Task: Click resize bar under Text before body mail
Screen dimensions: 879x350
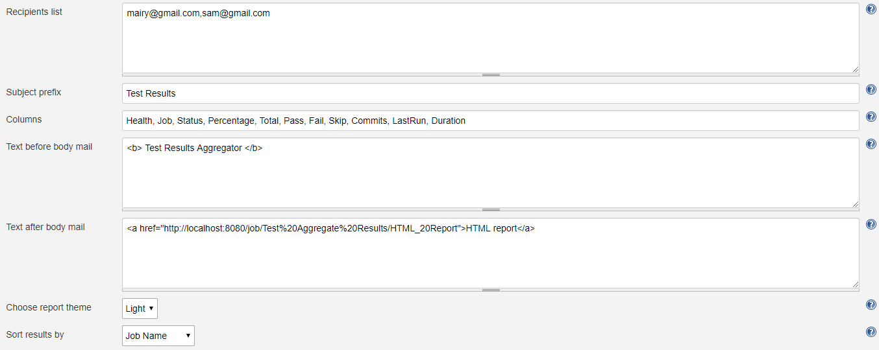Action: point(491,210)
